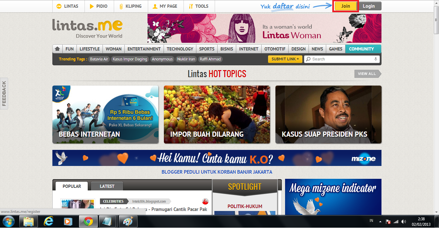Viewport: 439px width, 247px height.
Task: Click the home icon in navigation bar
Action: tap(58, 49)
